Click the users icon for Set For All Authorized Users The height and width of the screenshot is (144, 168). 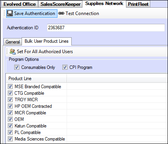click(13, 52)
